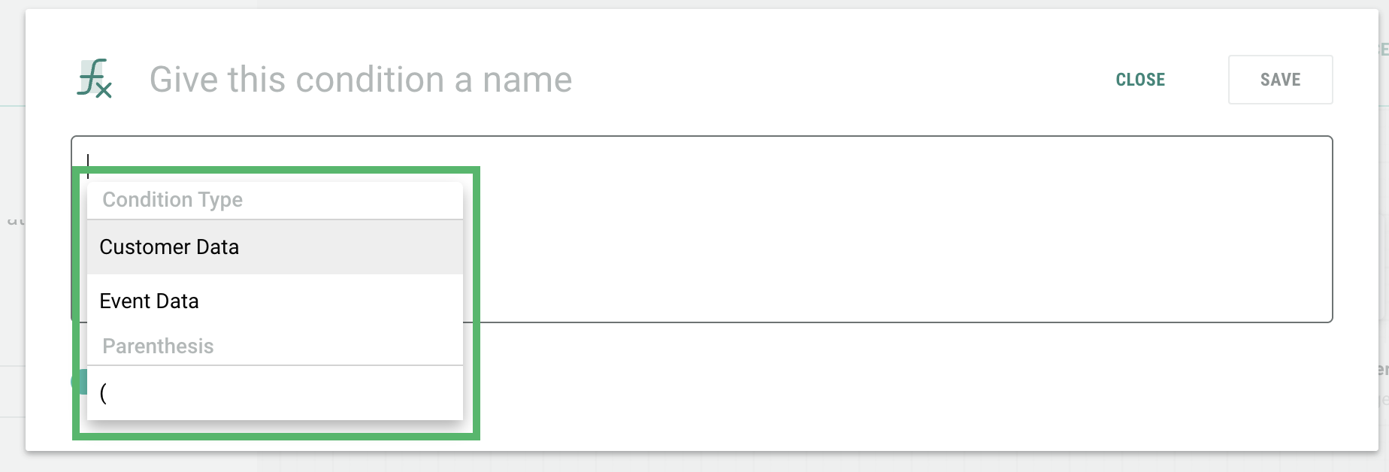This screenshot has width=1389, height=472.
Task: Click the green fx symbol beside title
Action: [x=95, y=79]
